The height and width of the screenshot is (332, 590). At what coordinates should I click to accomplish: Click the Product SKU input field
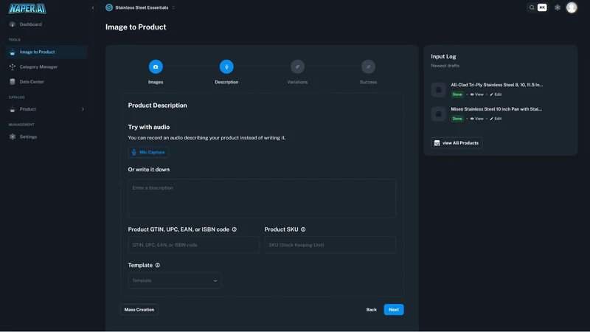point(330,245)
